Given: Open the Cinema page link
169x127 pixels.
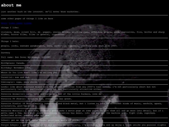Looking at the screenshot, I should (28, 23).
